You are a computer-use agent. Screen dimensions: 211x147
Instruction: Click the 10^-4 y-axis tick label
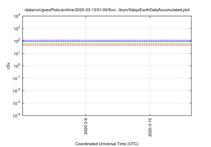pos(16,115)
